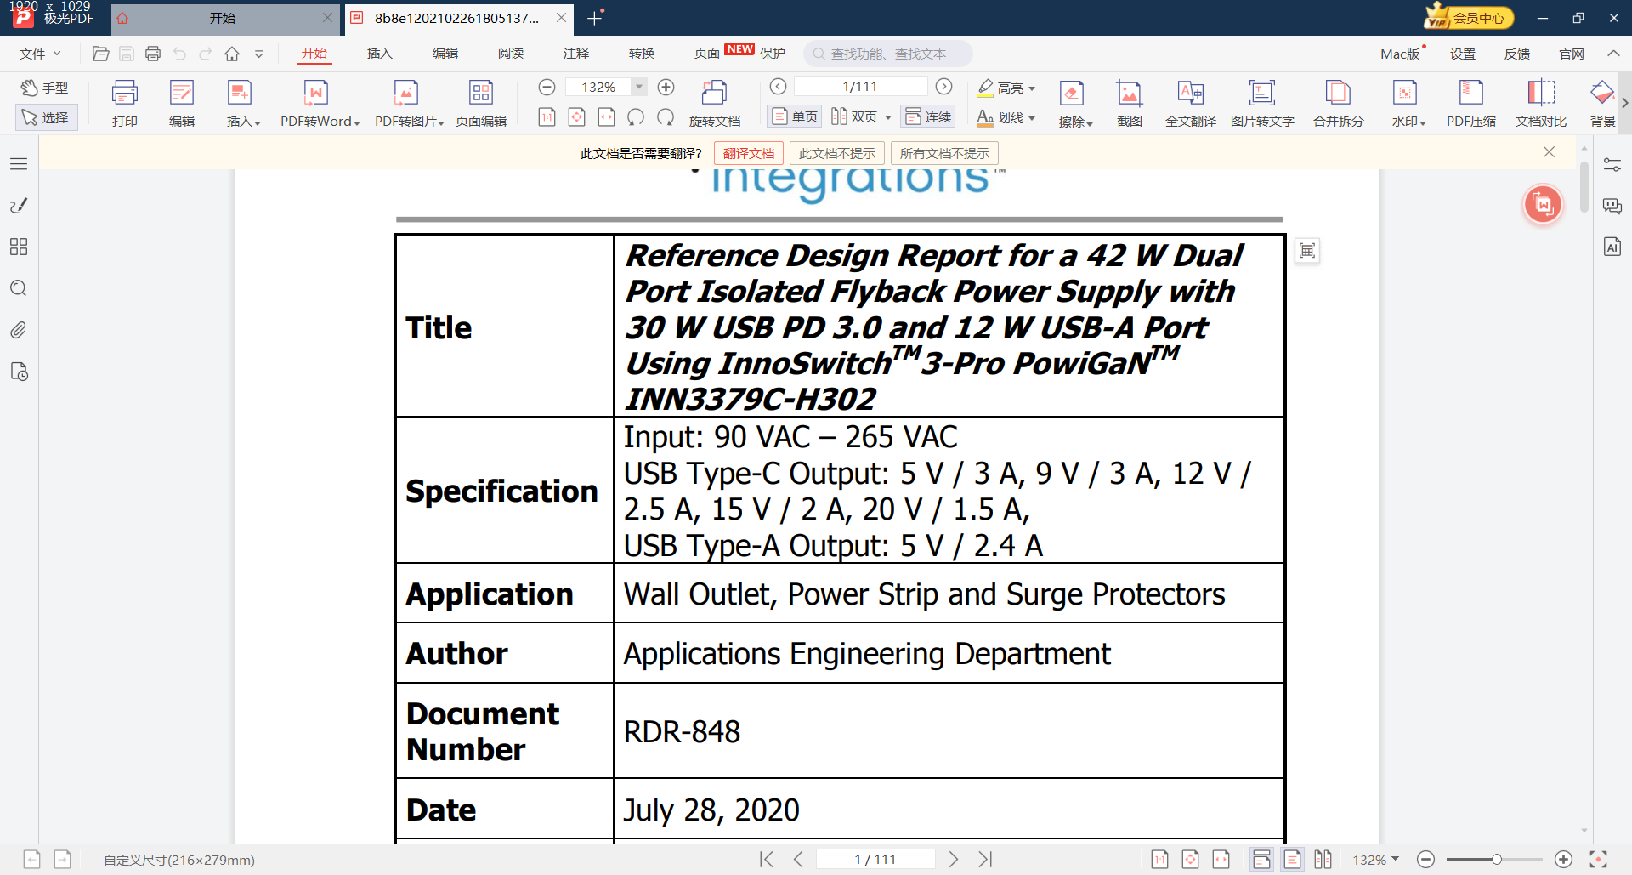
Task: Go to next page arrow in ribbon
Action: [943, 87]
